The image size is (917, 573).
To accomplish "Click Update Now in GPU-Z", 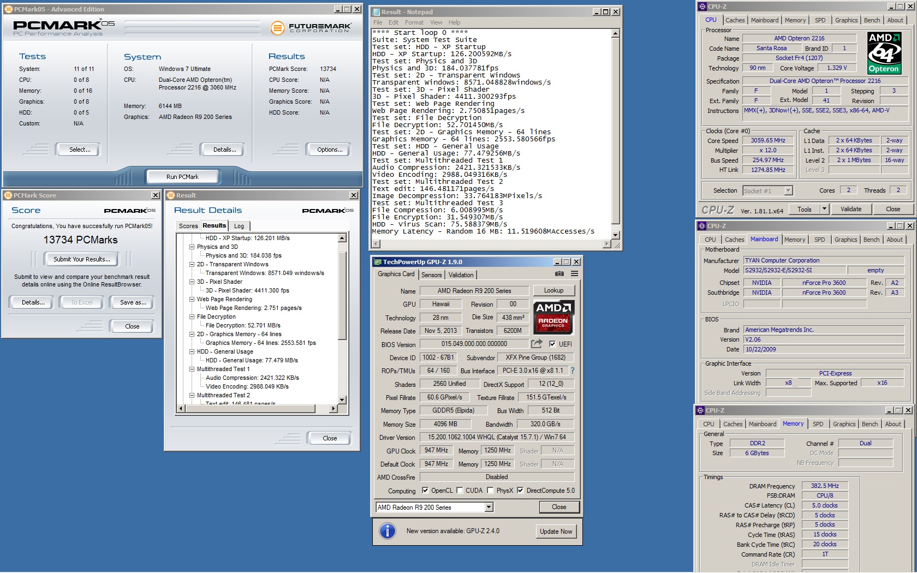I will [x=556, y=532].
